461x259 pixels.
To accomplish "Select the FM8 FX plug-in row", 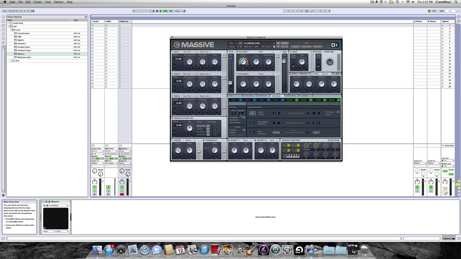I will [47, 40].
